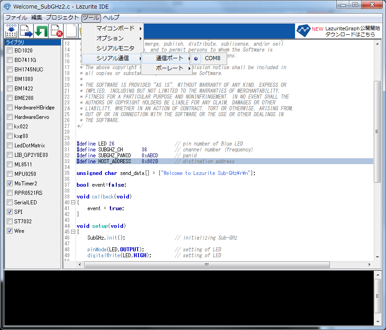Screen dimensions: 386x330
Task: Select the COM8 port radio option
Action: [196, 58]
